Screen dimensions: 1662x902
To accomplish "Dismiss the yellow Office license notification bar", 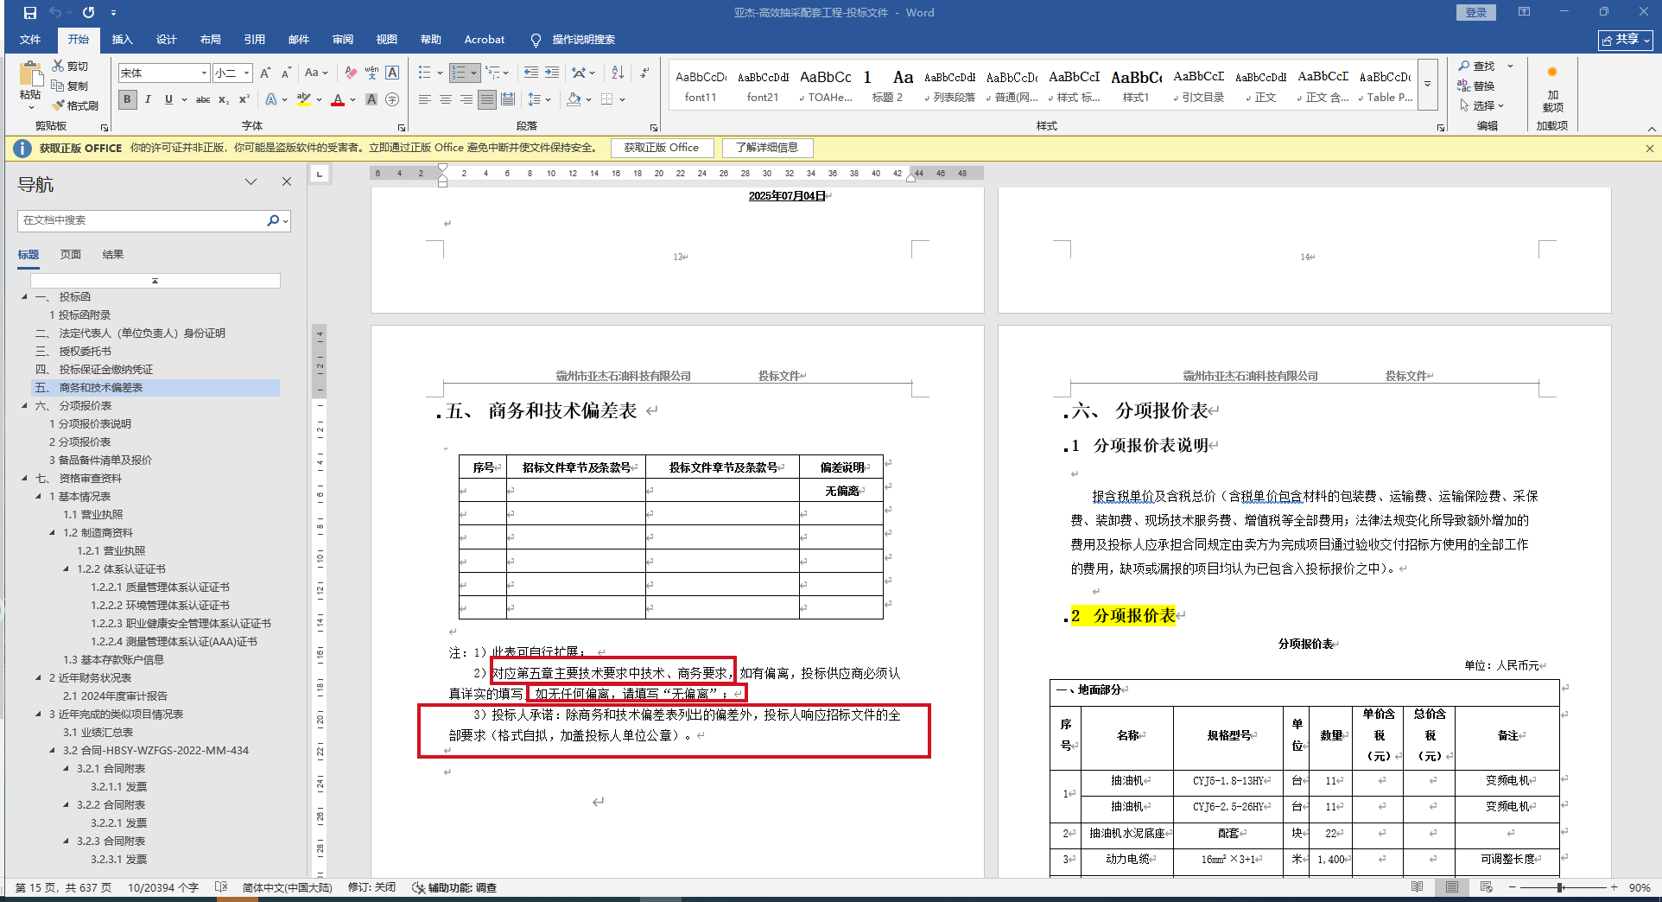I will point(1650,148).
